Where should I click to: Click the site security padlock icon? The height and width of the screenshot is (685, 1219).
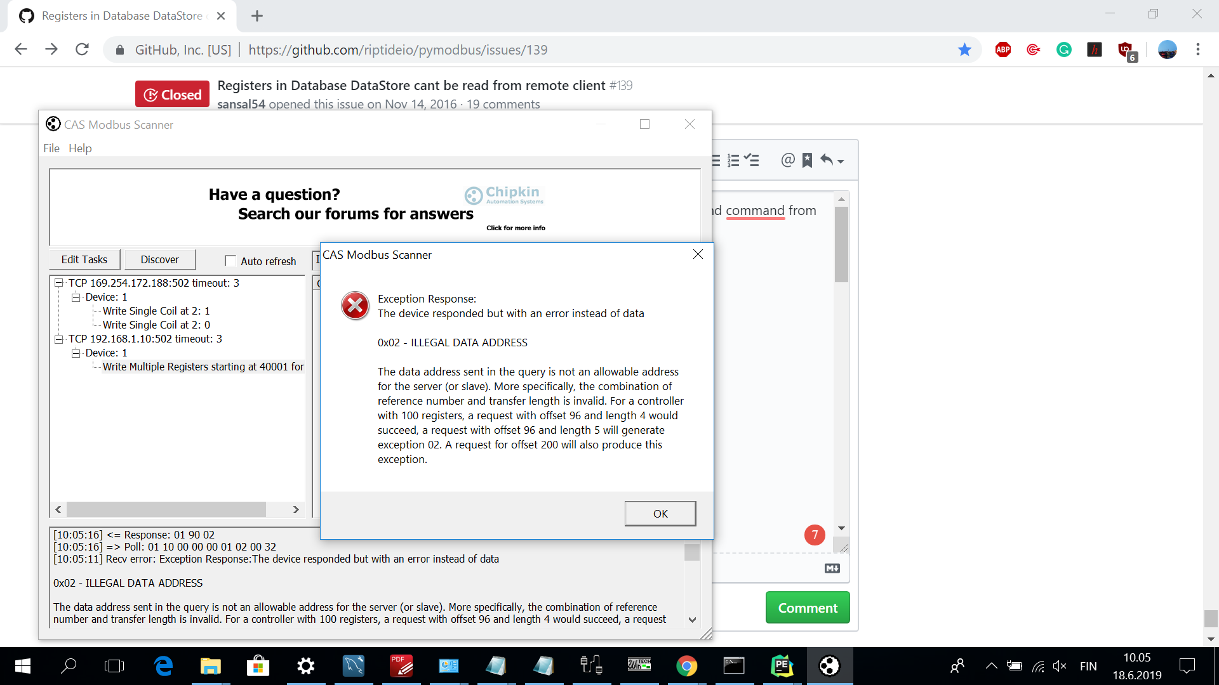tap(119, 49)
